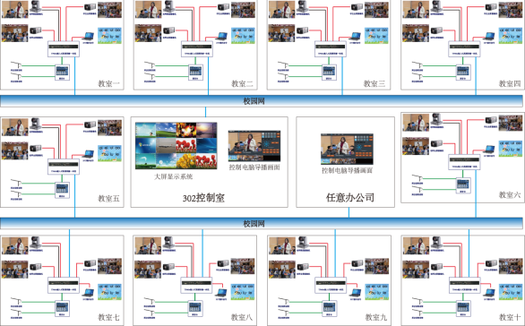Screen dimensions: 525x326
Task: Click the PTZ dome camera in 教室五
Action: pyautogui.click(x=36, y=124)
